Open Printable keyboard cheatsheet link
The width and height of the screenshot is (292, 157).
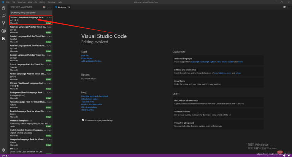point(94,96)
